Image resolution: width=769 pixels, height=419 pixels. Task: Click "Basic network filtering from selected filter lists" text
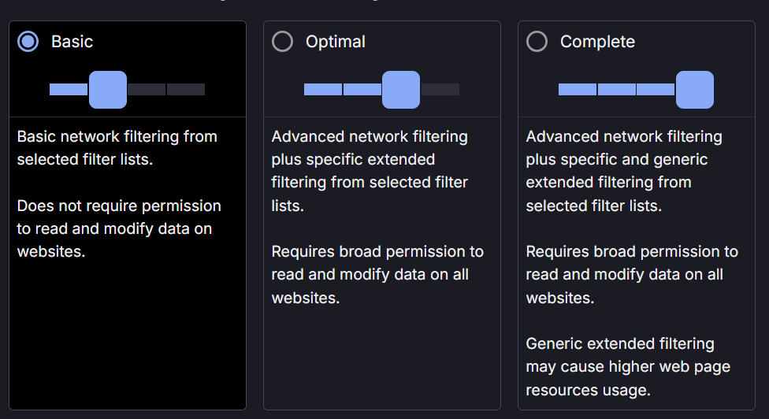117,148
